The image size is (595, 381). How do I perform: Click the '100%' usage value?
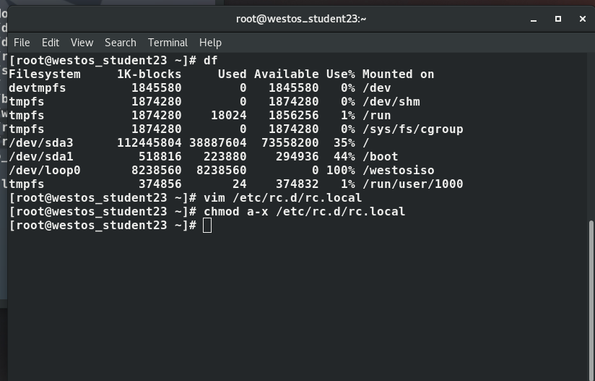pyautogui.click(x=341, y=170)
